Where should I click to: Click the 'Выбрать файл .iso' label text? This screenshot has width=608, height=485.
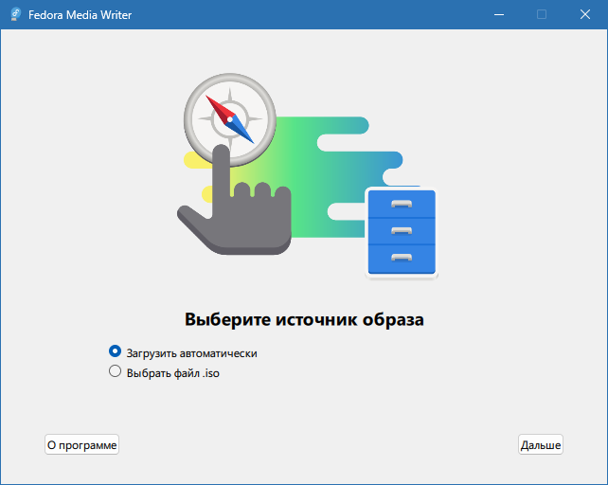coord(173,373)
